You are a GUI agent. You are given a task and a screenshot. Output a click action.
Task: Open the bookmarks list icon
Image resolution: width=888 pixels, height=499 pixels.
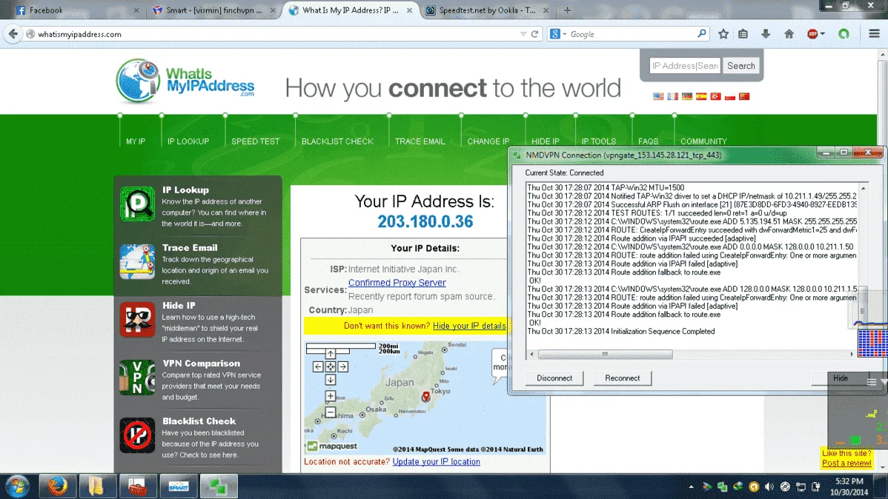coord(743,34)
